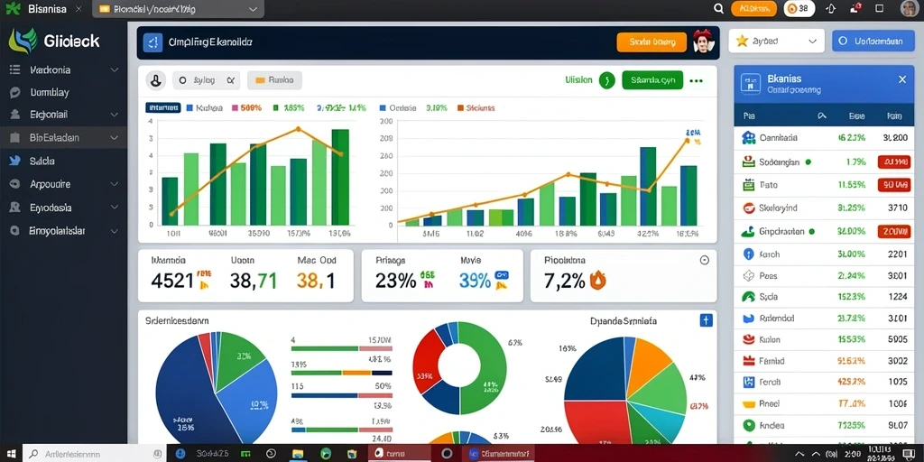Open the dropdown arrow on the second browser tab
The image size is (924, 462).
coord(254,9)
